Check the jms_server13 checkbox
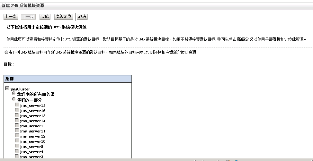 coord(17,115)
